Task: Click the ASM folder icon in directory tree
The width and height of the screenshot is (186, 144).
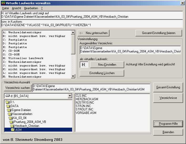Action: pyautogui.click(x=13, y=130)
